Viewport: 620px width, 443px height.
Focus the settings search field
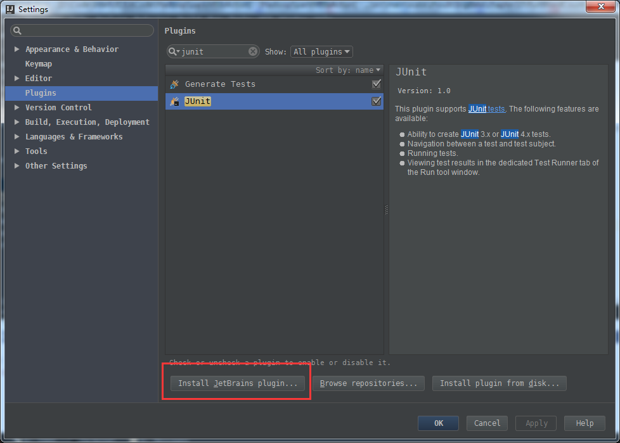coord(82,30)
